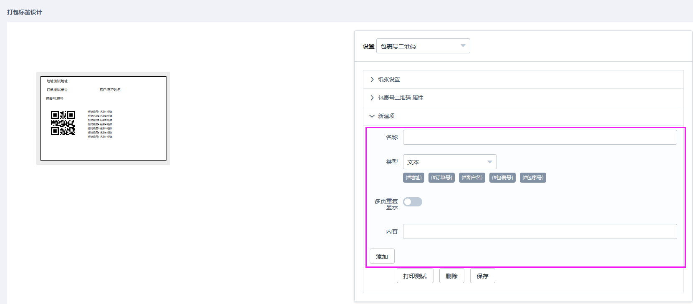Save the label design with 保存
Image resolution: width=693 pixels, height=304 pixels.
[482, 276]
